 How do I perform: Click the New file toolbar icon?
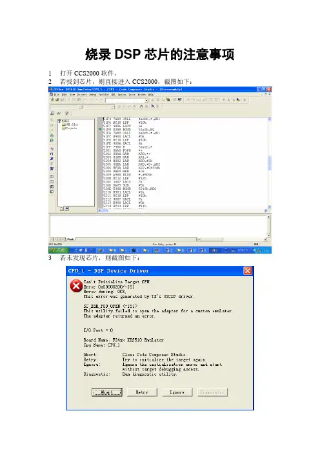pyautogui.click(x=52, y=99)
